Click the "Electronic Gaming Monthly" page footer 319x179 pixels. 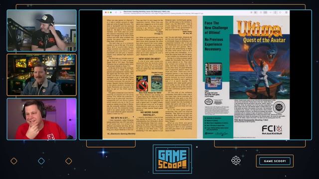pyautogui.click(x=121, y=134)
